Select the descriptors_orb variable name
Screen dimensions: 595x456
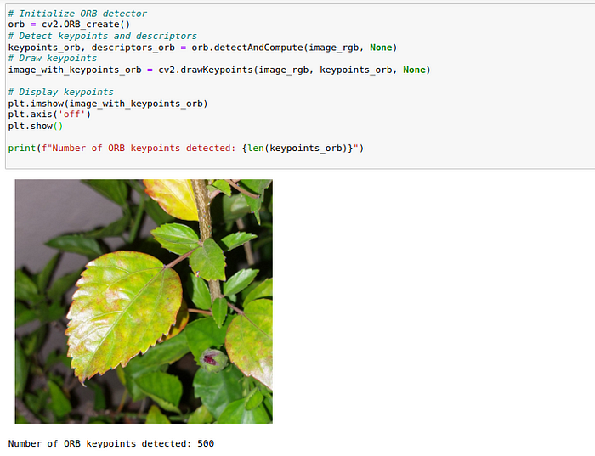click(133, 48)
